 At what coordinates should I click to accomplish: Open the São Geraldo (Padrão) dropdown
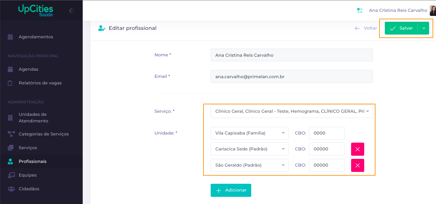click(250, 165)
